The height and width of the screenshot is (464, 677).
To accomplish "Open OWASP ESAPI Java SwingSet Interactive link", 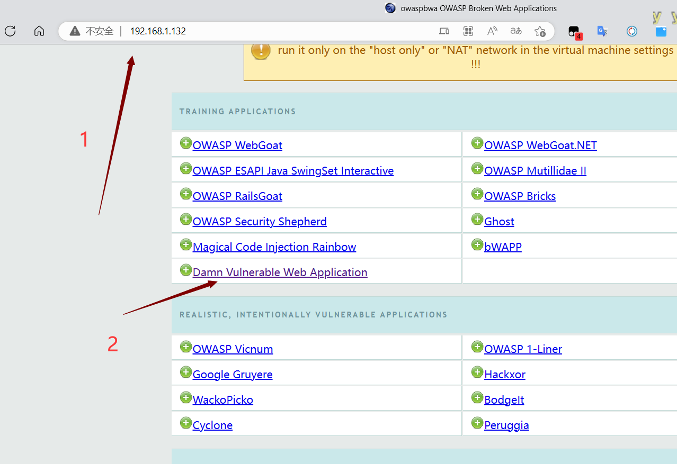I will 293,171.
